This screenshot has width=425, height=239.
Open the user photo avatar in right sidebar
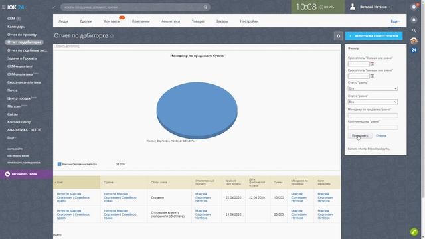[x=414, y=41]
